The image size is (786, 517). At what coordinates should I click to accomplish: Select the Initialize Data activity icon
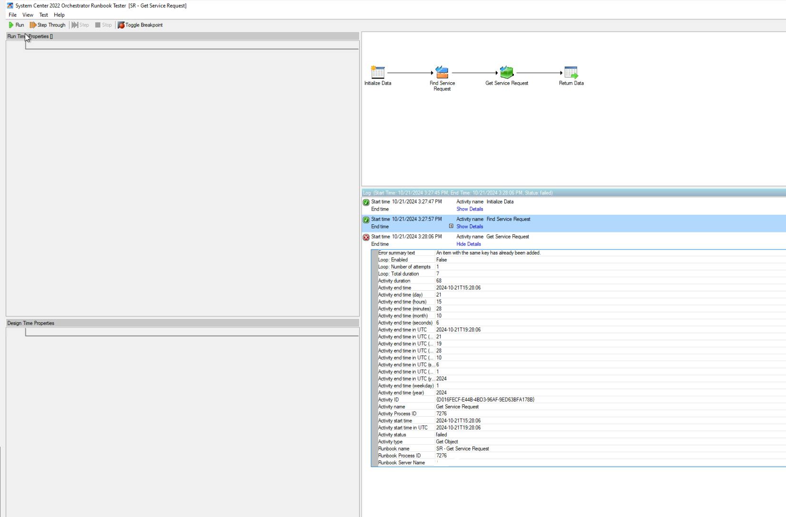378,72
